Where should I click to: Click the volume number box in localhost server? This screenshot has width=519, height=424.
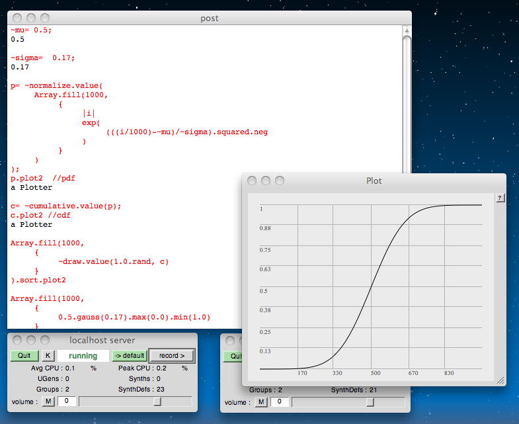(x=66, y=402)
